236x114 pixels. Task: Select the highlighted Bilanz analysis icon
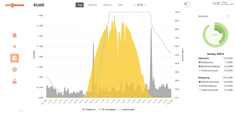[x=15, y=58]
